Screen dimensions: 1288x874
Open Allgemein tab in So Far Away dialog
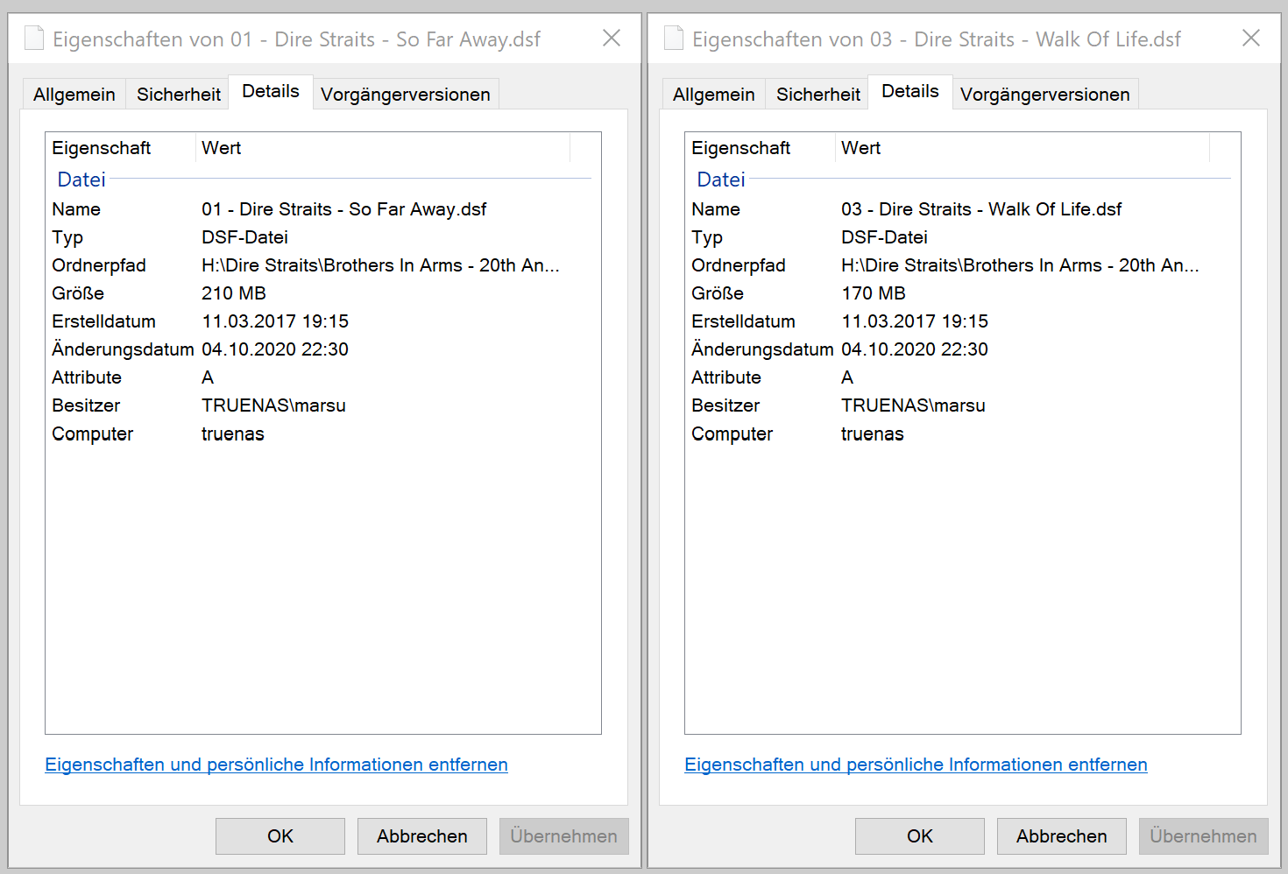pos(74,95)
